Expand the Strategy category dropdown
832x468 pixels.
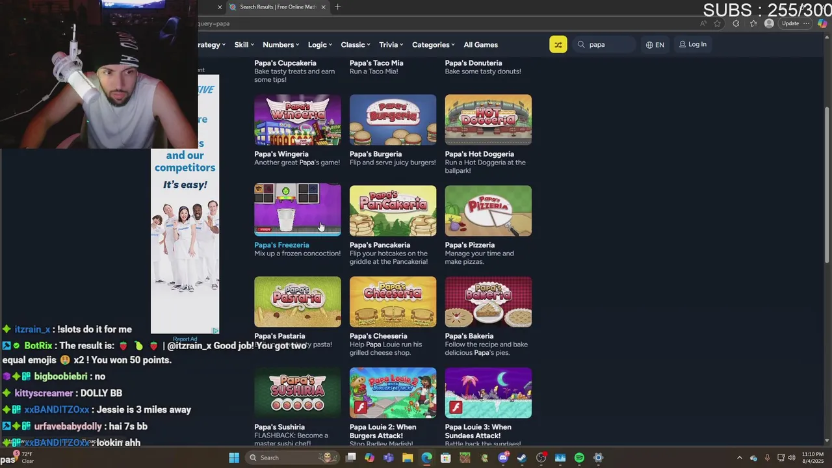tap(212, 45)
